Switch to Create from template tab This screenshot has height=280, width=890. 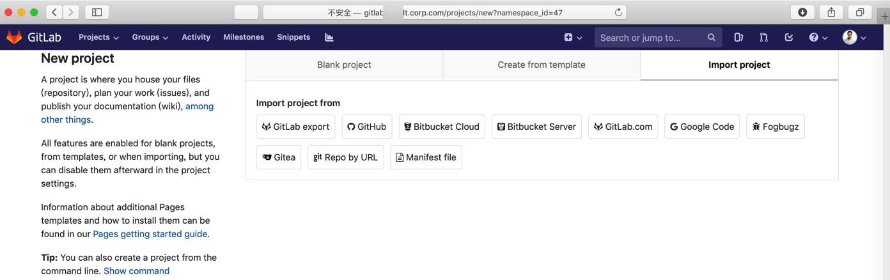[x=542, y=65]
